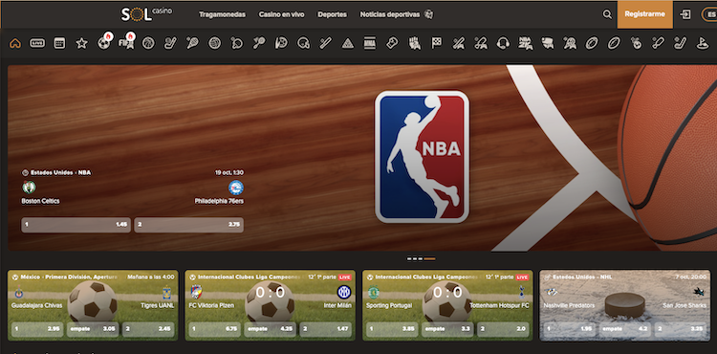Select the checkered racing flag icon

pos(436,43)
